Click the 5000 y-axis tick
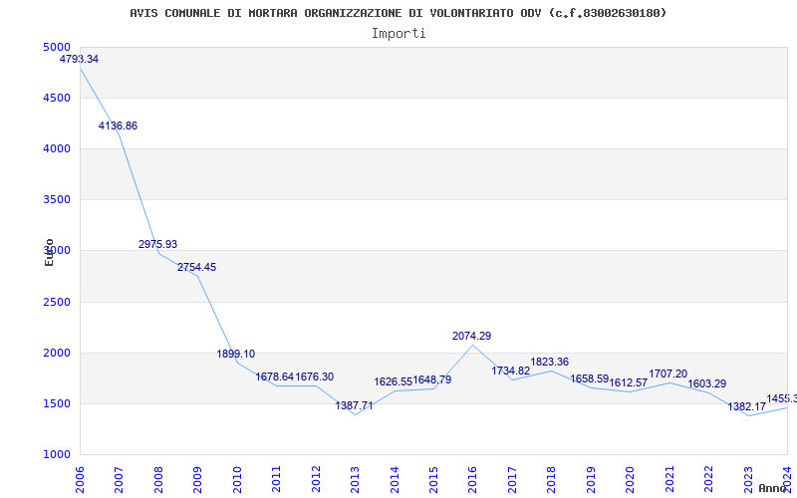This screenshot has height=498, width=797. pyautogui.click(x=57, y=47)
